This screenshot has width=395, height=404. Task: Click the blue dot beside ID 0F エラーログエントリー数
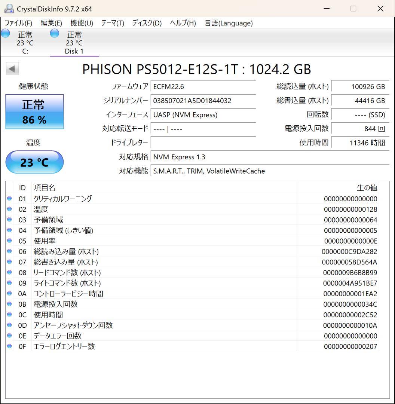(9, 346)
